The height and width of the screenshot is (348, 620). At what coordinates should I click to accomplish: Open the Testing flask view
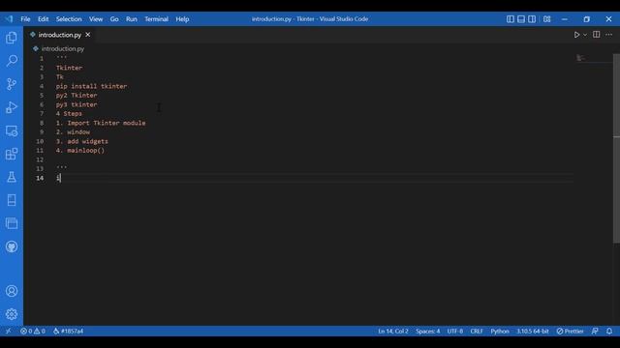point(12,177)
